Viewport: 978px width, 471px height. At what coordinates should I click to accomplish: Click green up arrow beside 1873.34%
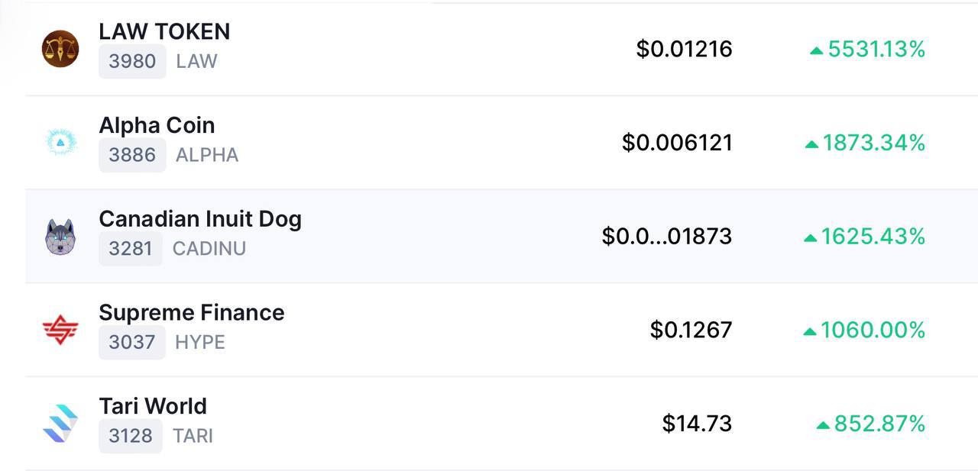pos(811,144)
